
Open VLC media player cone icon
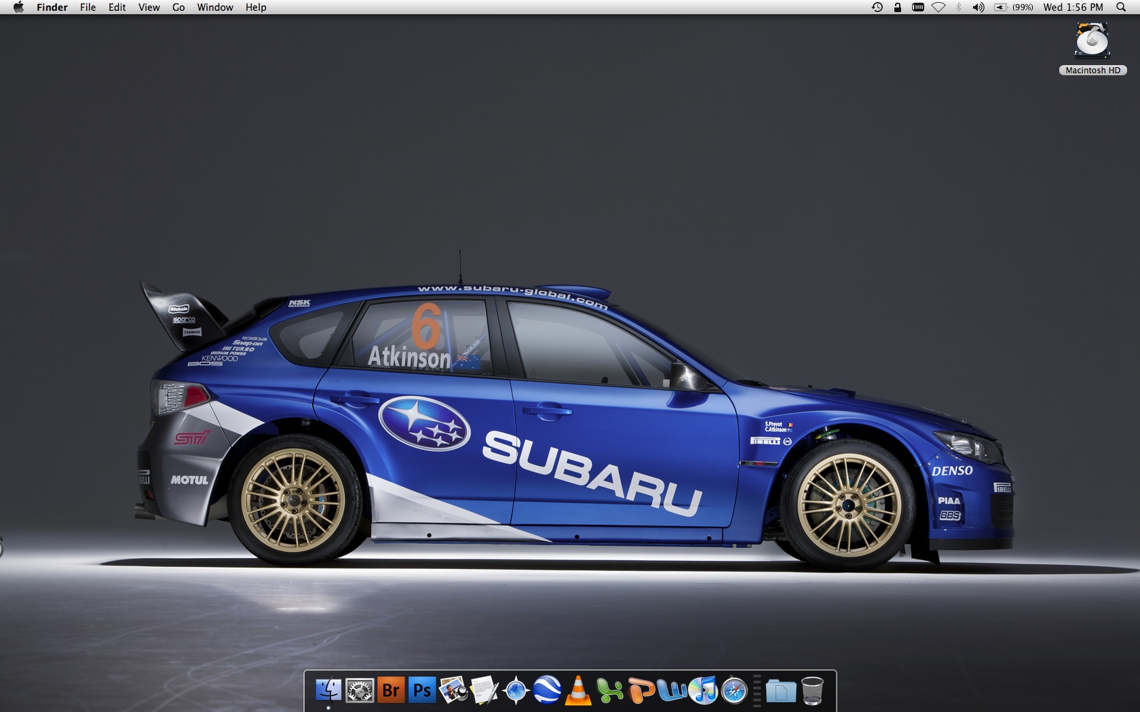(x=578, y=690)
